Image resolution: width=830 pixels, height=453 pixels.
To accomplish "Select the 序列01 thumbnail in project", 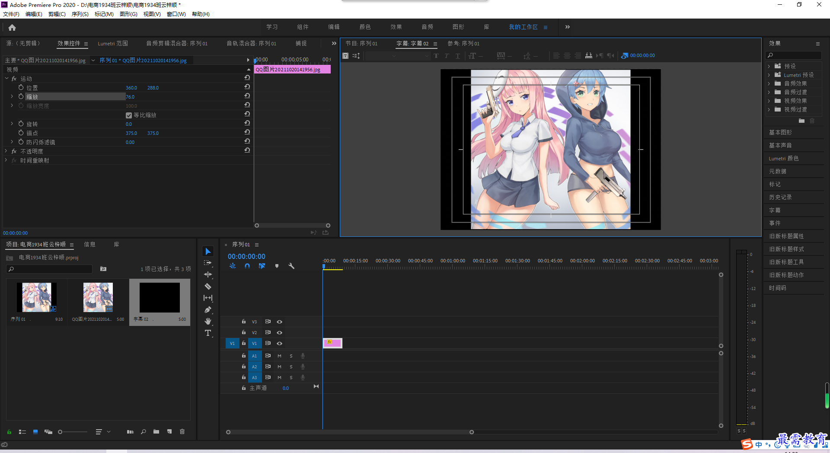I will [37, 297].
